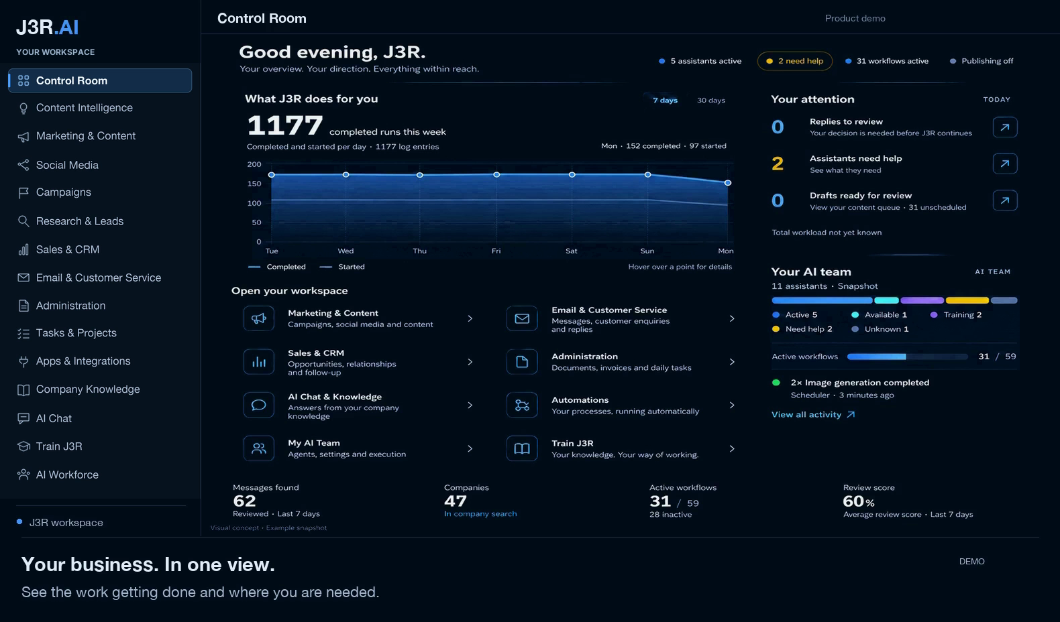Image resolution: width=1060 pixels, height=622 pixels.
Task: Select the 5 assistants active status pill
Action: (700, 61)
